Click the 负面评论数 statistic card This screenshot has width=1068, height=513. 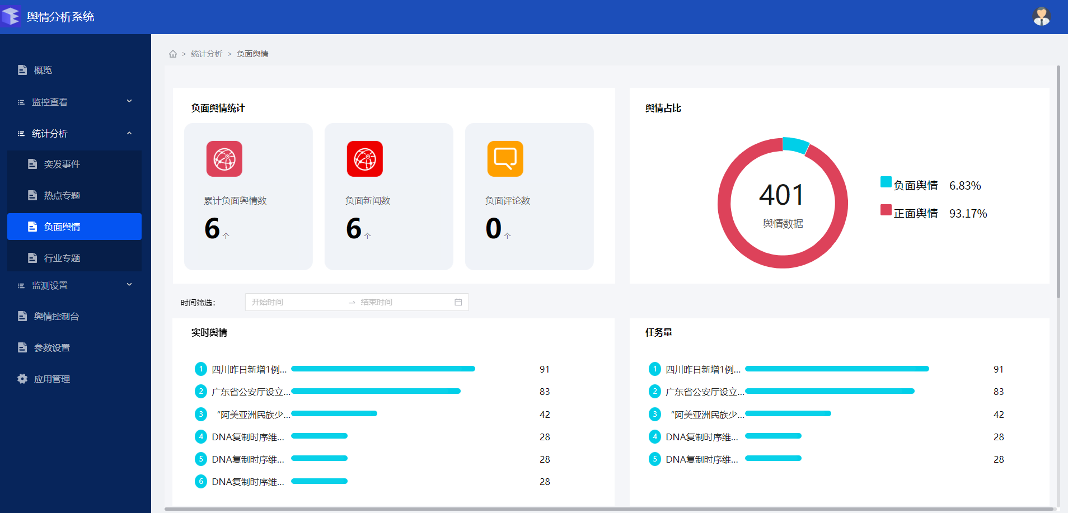coord(530,196)
